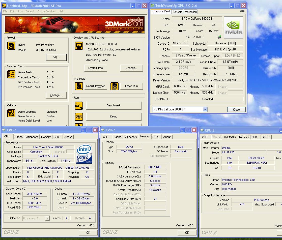
Task: Switch to the GPU-Z Validation tab
Action: click(191, 12)
